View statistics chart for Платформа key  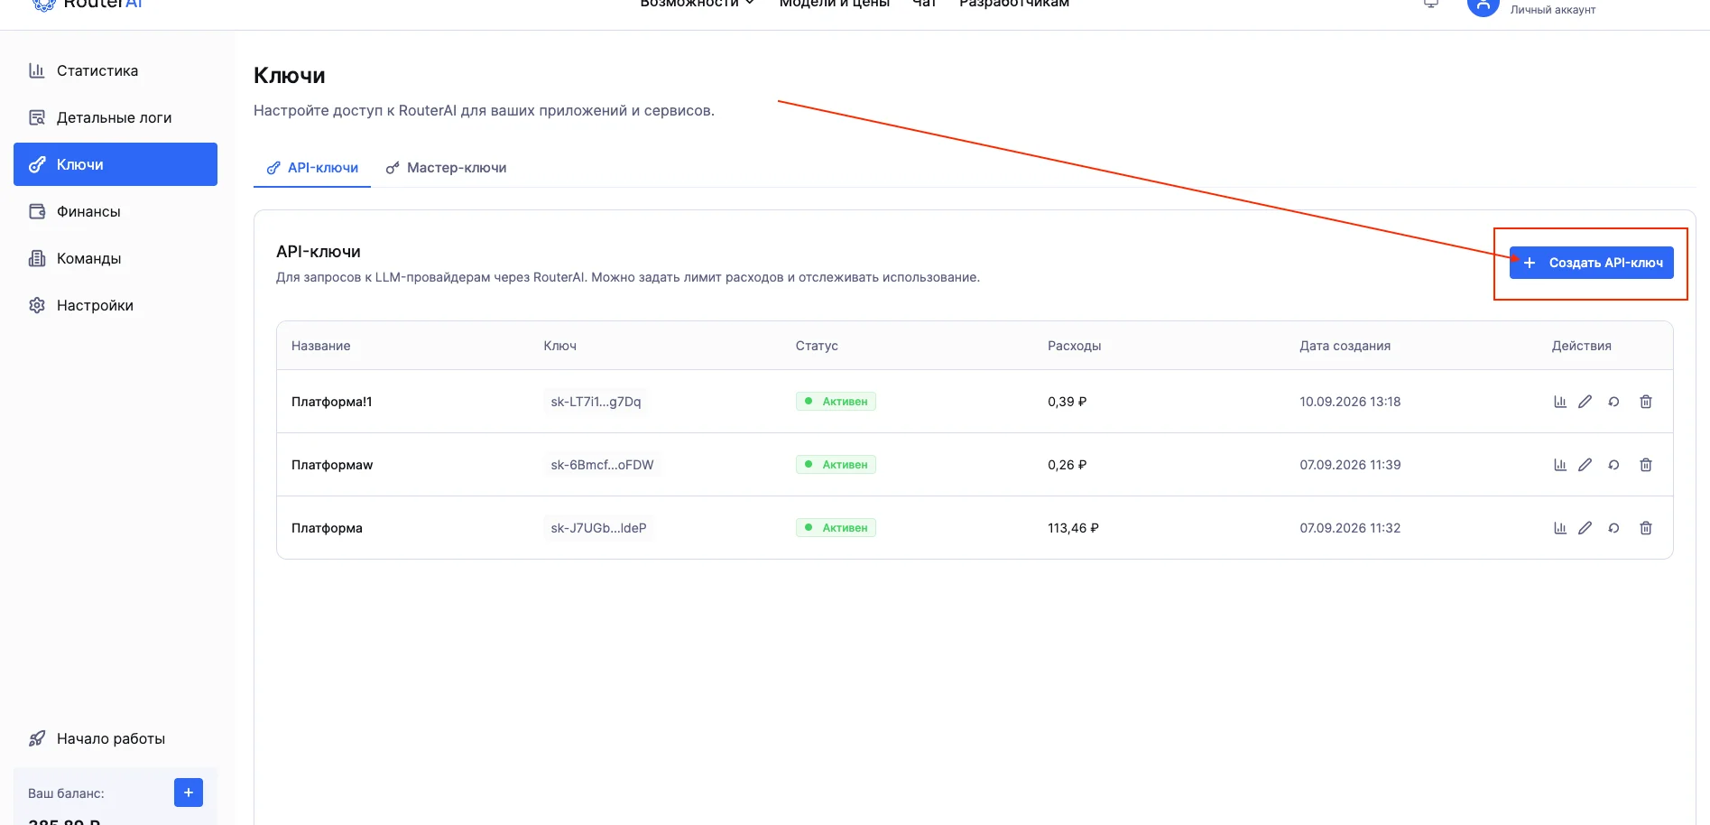point(1559,528)
